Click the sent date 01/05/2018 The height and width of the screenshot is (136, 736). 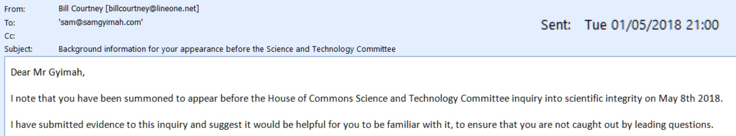click(646, 25)
